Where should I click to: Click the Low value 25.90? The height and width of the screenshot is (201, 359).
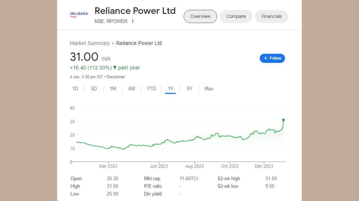click(x=112, y=194)
